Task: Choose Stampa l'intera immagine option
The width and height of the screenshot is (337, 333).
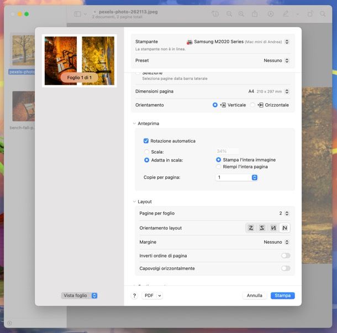Action: pos(218,160)
